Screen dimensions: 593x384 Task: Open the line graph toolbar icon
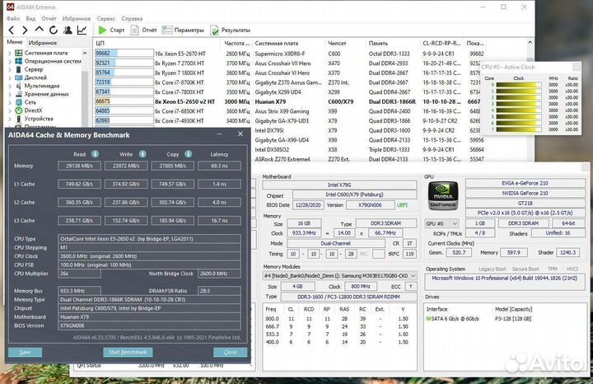pos(82,30)
